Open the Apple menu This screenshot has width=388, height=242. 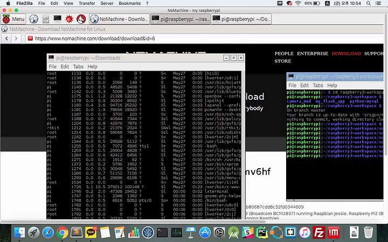coord(8,3)
